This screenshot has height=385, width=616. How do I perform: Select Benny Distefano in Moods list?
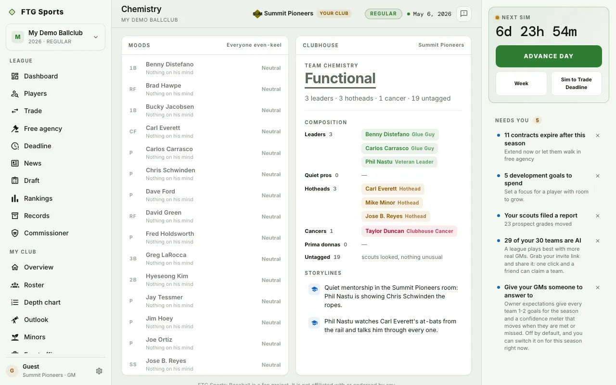[x=205, y=68]
